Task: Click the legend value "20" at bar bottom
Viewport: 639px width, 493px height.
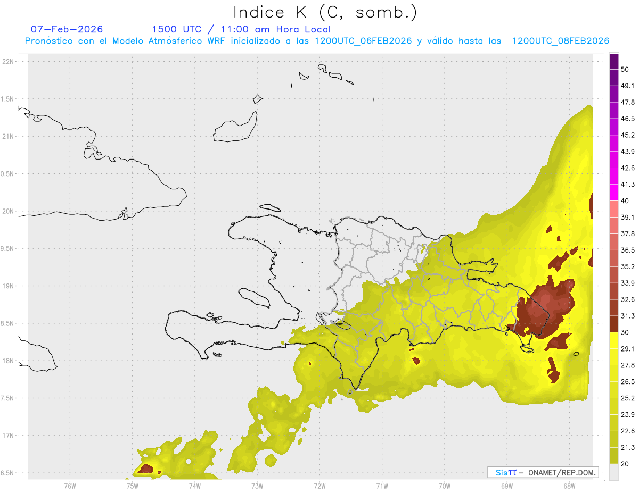Action: click(625, 464)
